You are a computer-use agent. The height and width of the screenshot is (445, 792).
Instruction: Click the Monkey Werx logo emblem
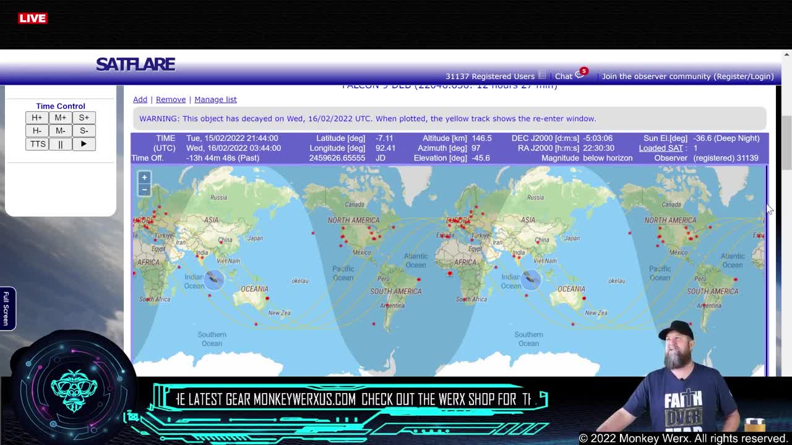pos(74,391)
